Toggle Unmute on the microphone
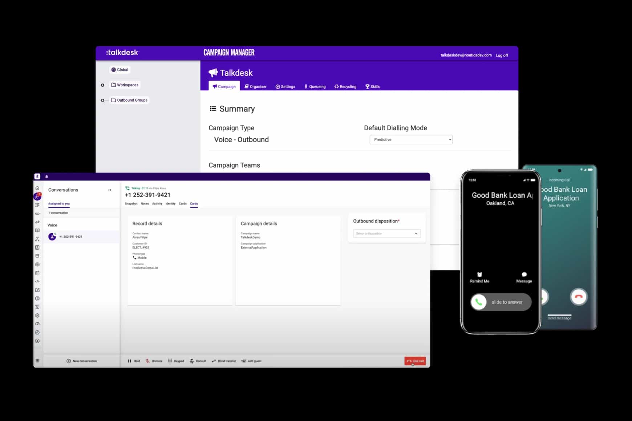This screenshot has width=632, height=421. [154, 361]
